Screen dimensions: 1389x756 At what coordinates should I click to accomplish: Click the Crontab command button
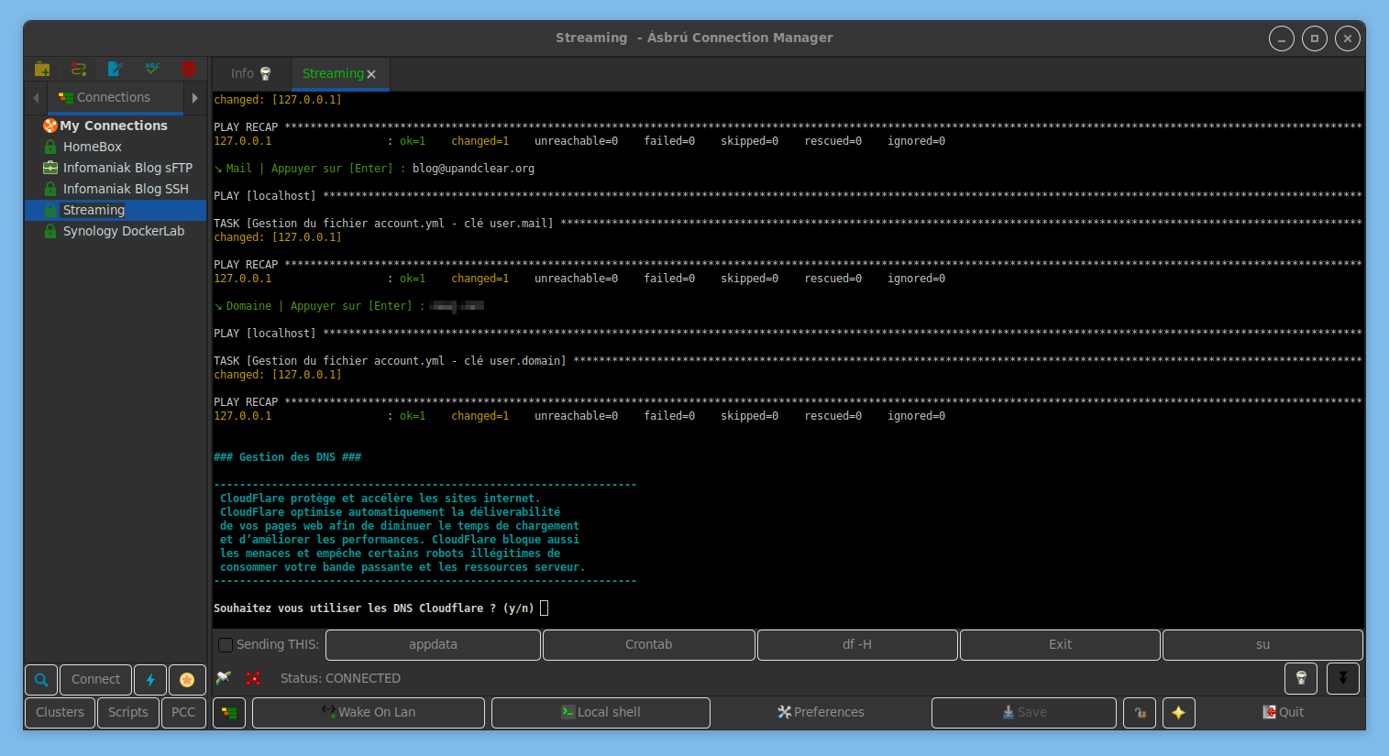[649, 644]
